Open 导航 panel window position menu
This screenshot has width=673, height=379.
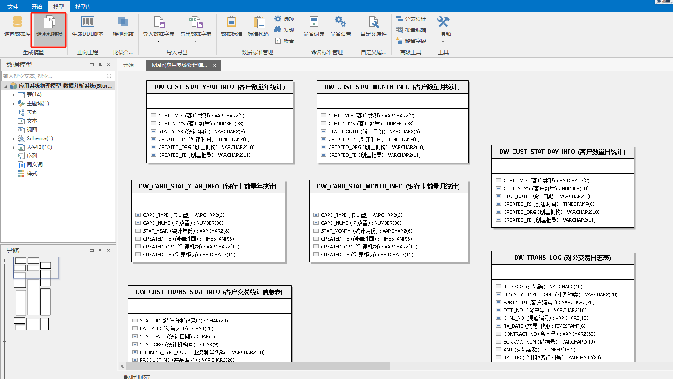(x=92, y=251)
